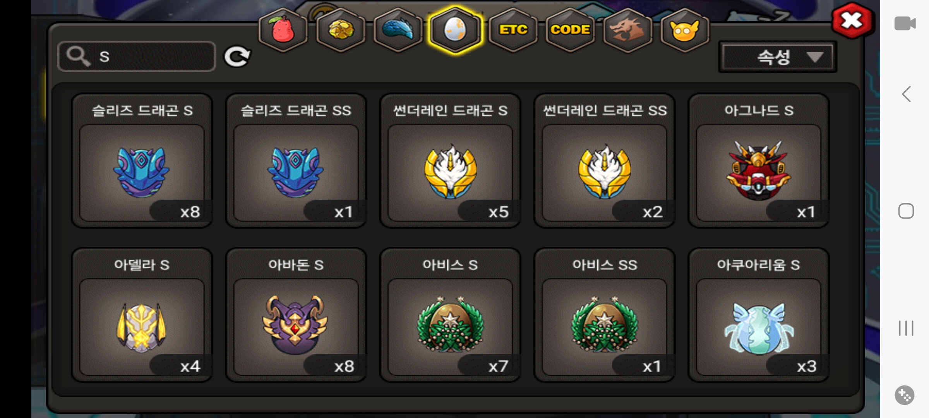929x418 pixels.
Task: Click the search field containing S
Action: coord(137,57)
